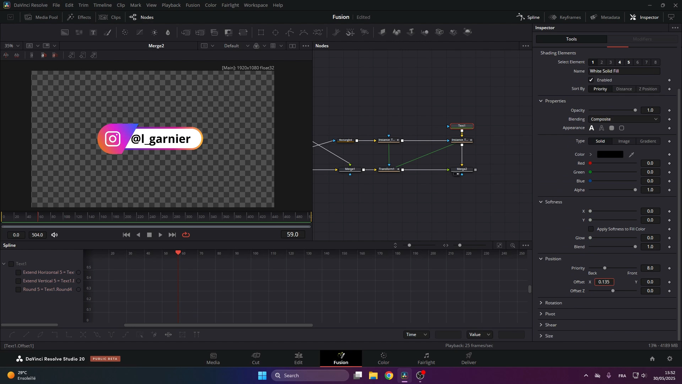Check Round 5 spline checkbox
This screenshot has width=682, height=384.
18,289
